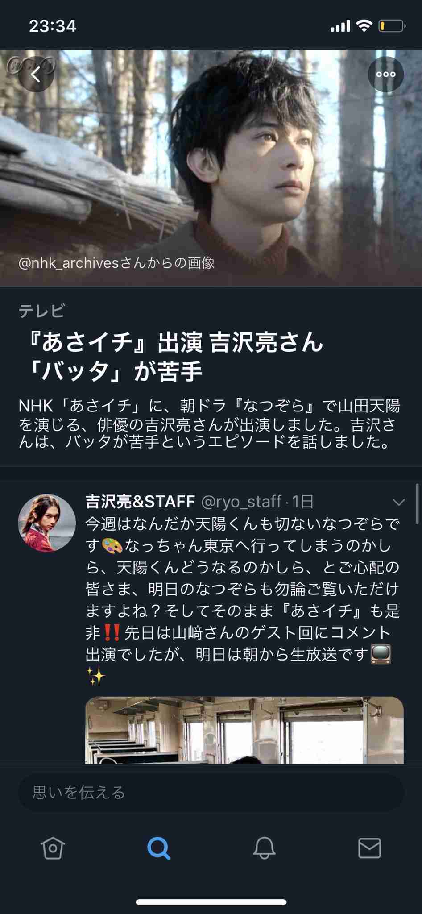Select the テレビ category label

point(41,311)
